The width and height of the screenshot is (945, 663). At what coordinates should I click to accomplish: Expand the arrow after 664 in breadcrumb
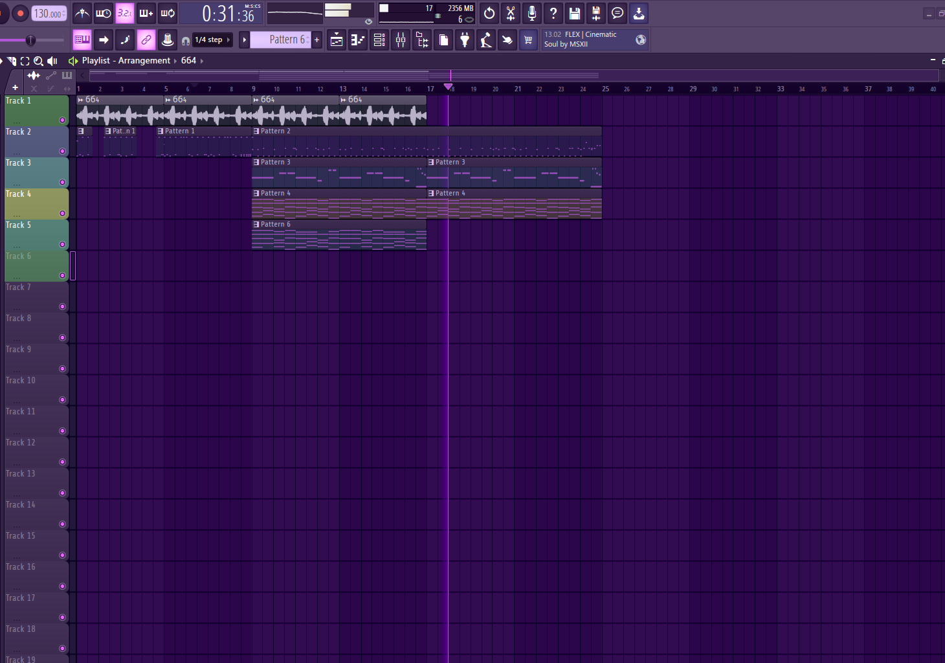(x=202, y=61)
